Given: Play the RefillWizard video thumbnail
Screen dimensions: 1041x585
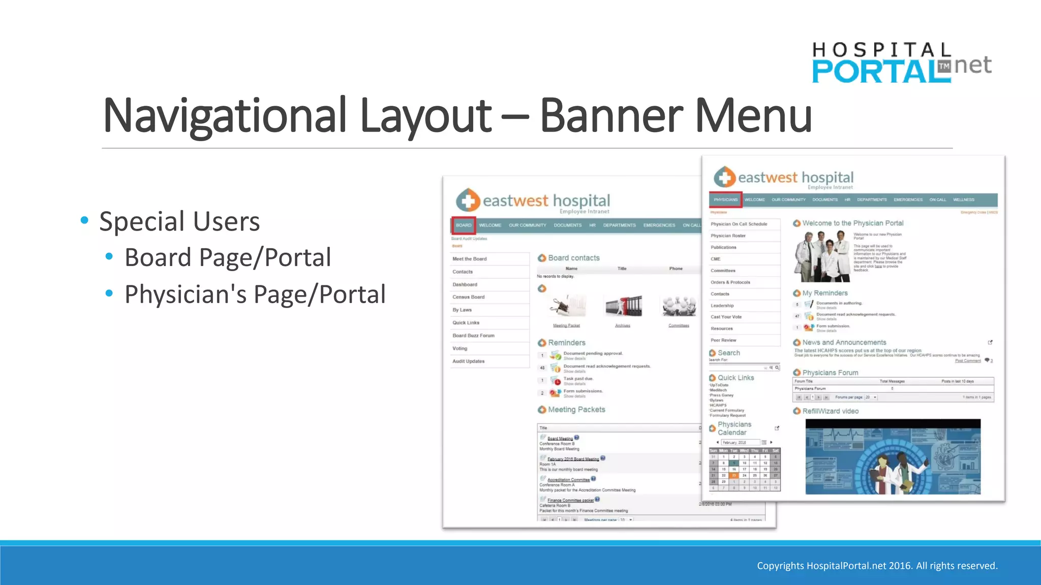Looking at the screenshot, I should point(893,457).
